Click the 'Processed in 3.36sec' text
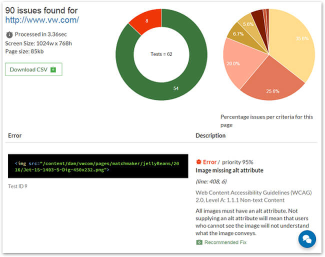325x257 pixels. pyautogui.click(x=41, y=34)
